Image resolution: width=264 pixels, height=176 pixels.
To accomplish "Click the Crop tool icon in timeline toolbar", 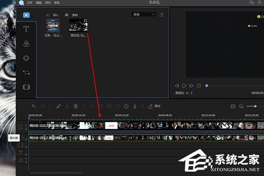I will click(x=92, y=106).
